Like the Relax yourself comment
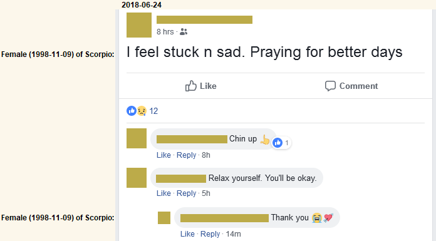436x241 pixels. click(163, 193)
